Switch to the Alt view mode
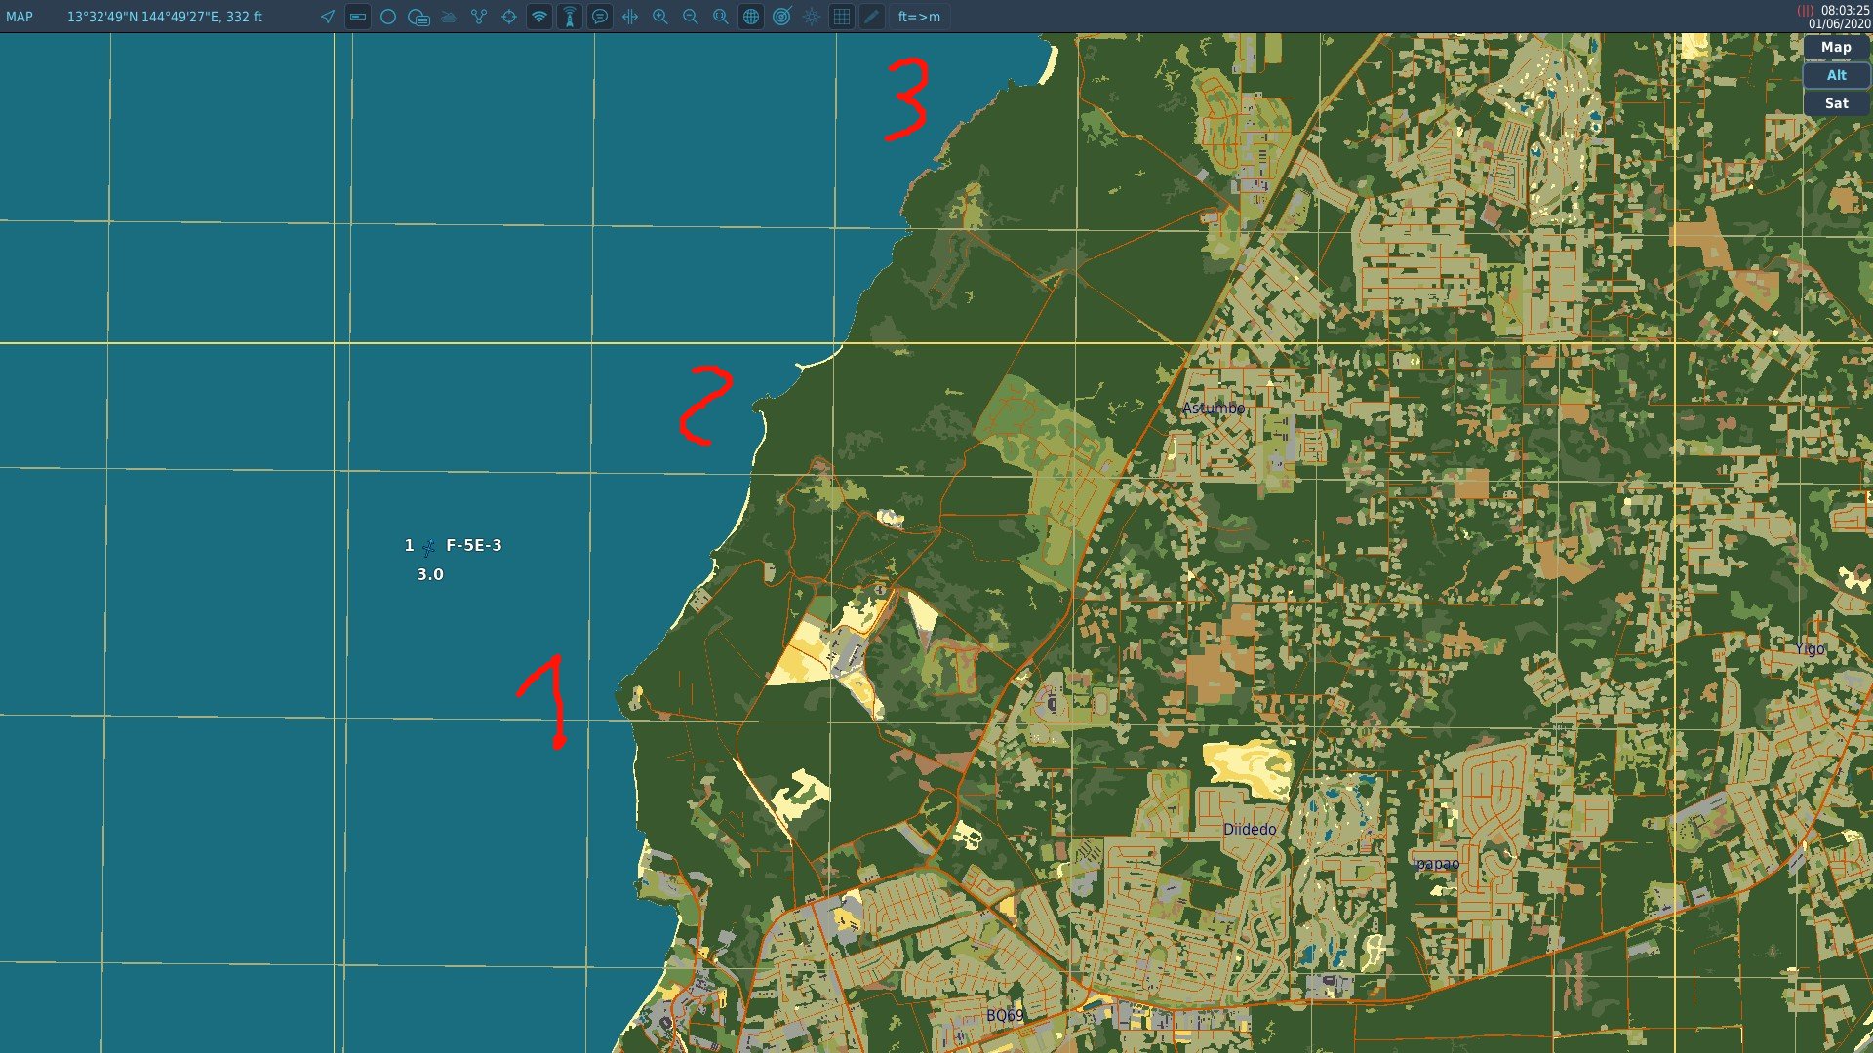This screenshot has height=1053, width=1873. click(x=1836, y=75)
